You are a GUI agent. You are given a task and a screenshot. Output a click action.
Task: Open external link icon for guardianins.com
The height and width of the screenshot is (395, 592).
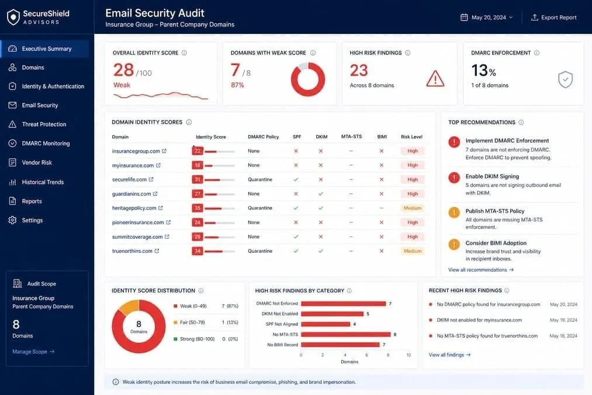[155, 194]
